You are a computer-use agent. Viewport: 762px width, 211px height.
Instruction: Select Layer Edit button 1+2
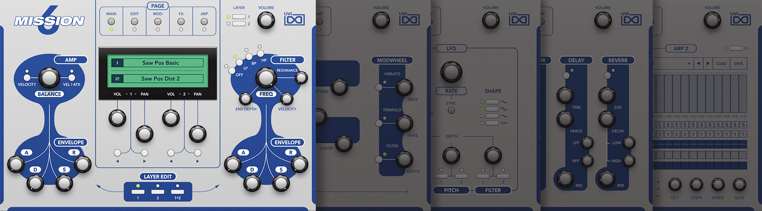tap(177, 192)
